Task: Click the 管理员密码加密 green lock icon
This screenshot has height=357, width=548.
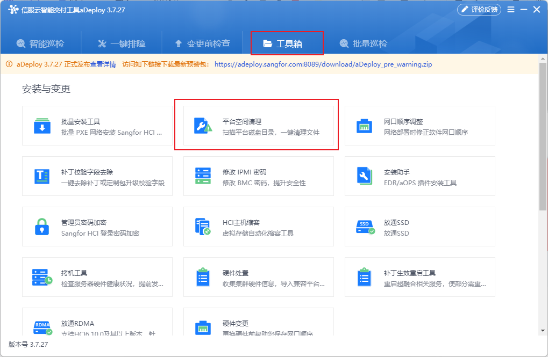Action: click(42, 227)
